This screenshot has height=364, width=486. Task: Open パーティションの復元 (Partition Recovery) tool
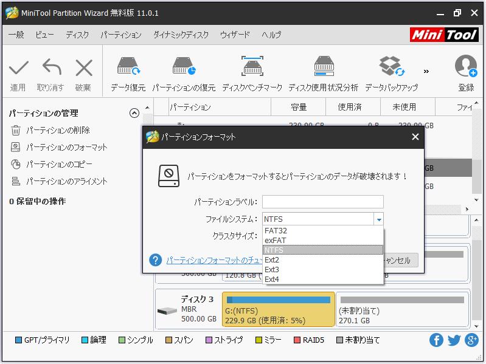pos(183,67)
